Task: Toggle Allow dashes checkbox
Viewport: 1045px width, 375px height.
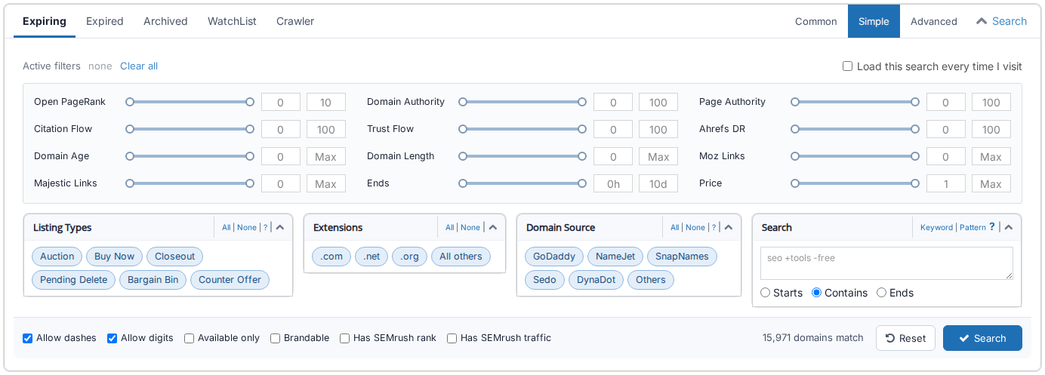Action: [x=28, y=338]
